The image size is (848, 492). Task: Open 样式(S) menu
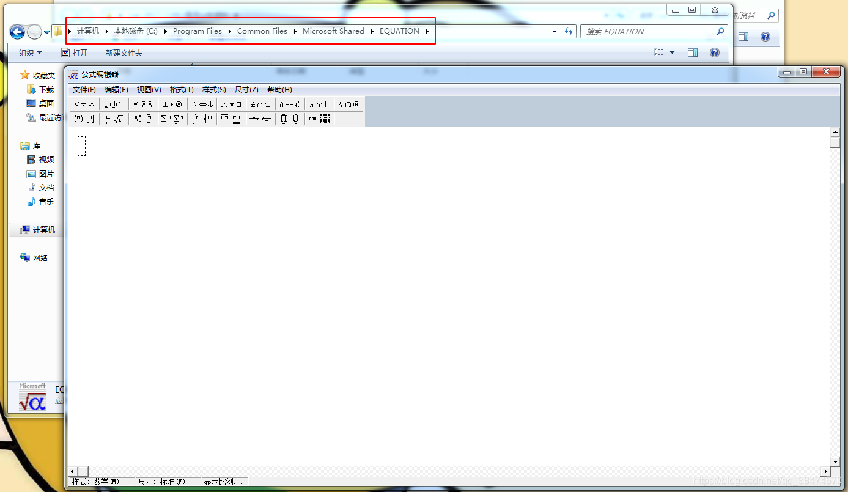(214, 90)
